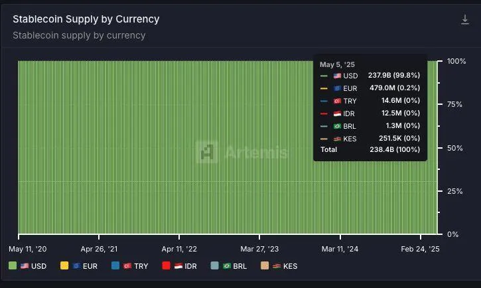
Task: Click the red IDR legend swatch
Action: [167, 266]
